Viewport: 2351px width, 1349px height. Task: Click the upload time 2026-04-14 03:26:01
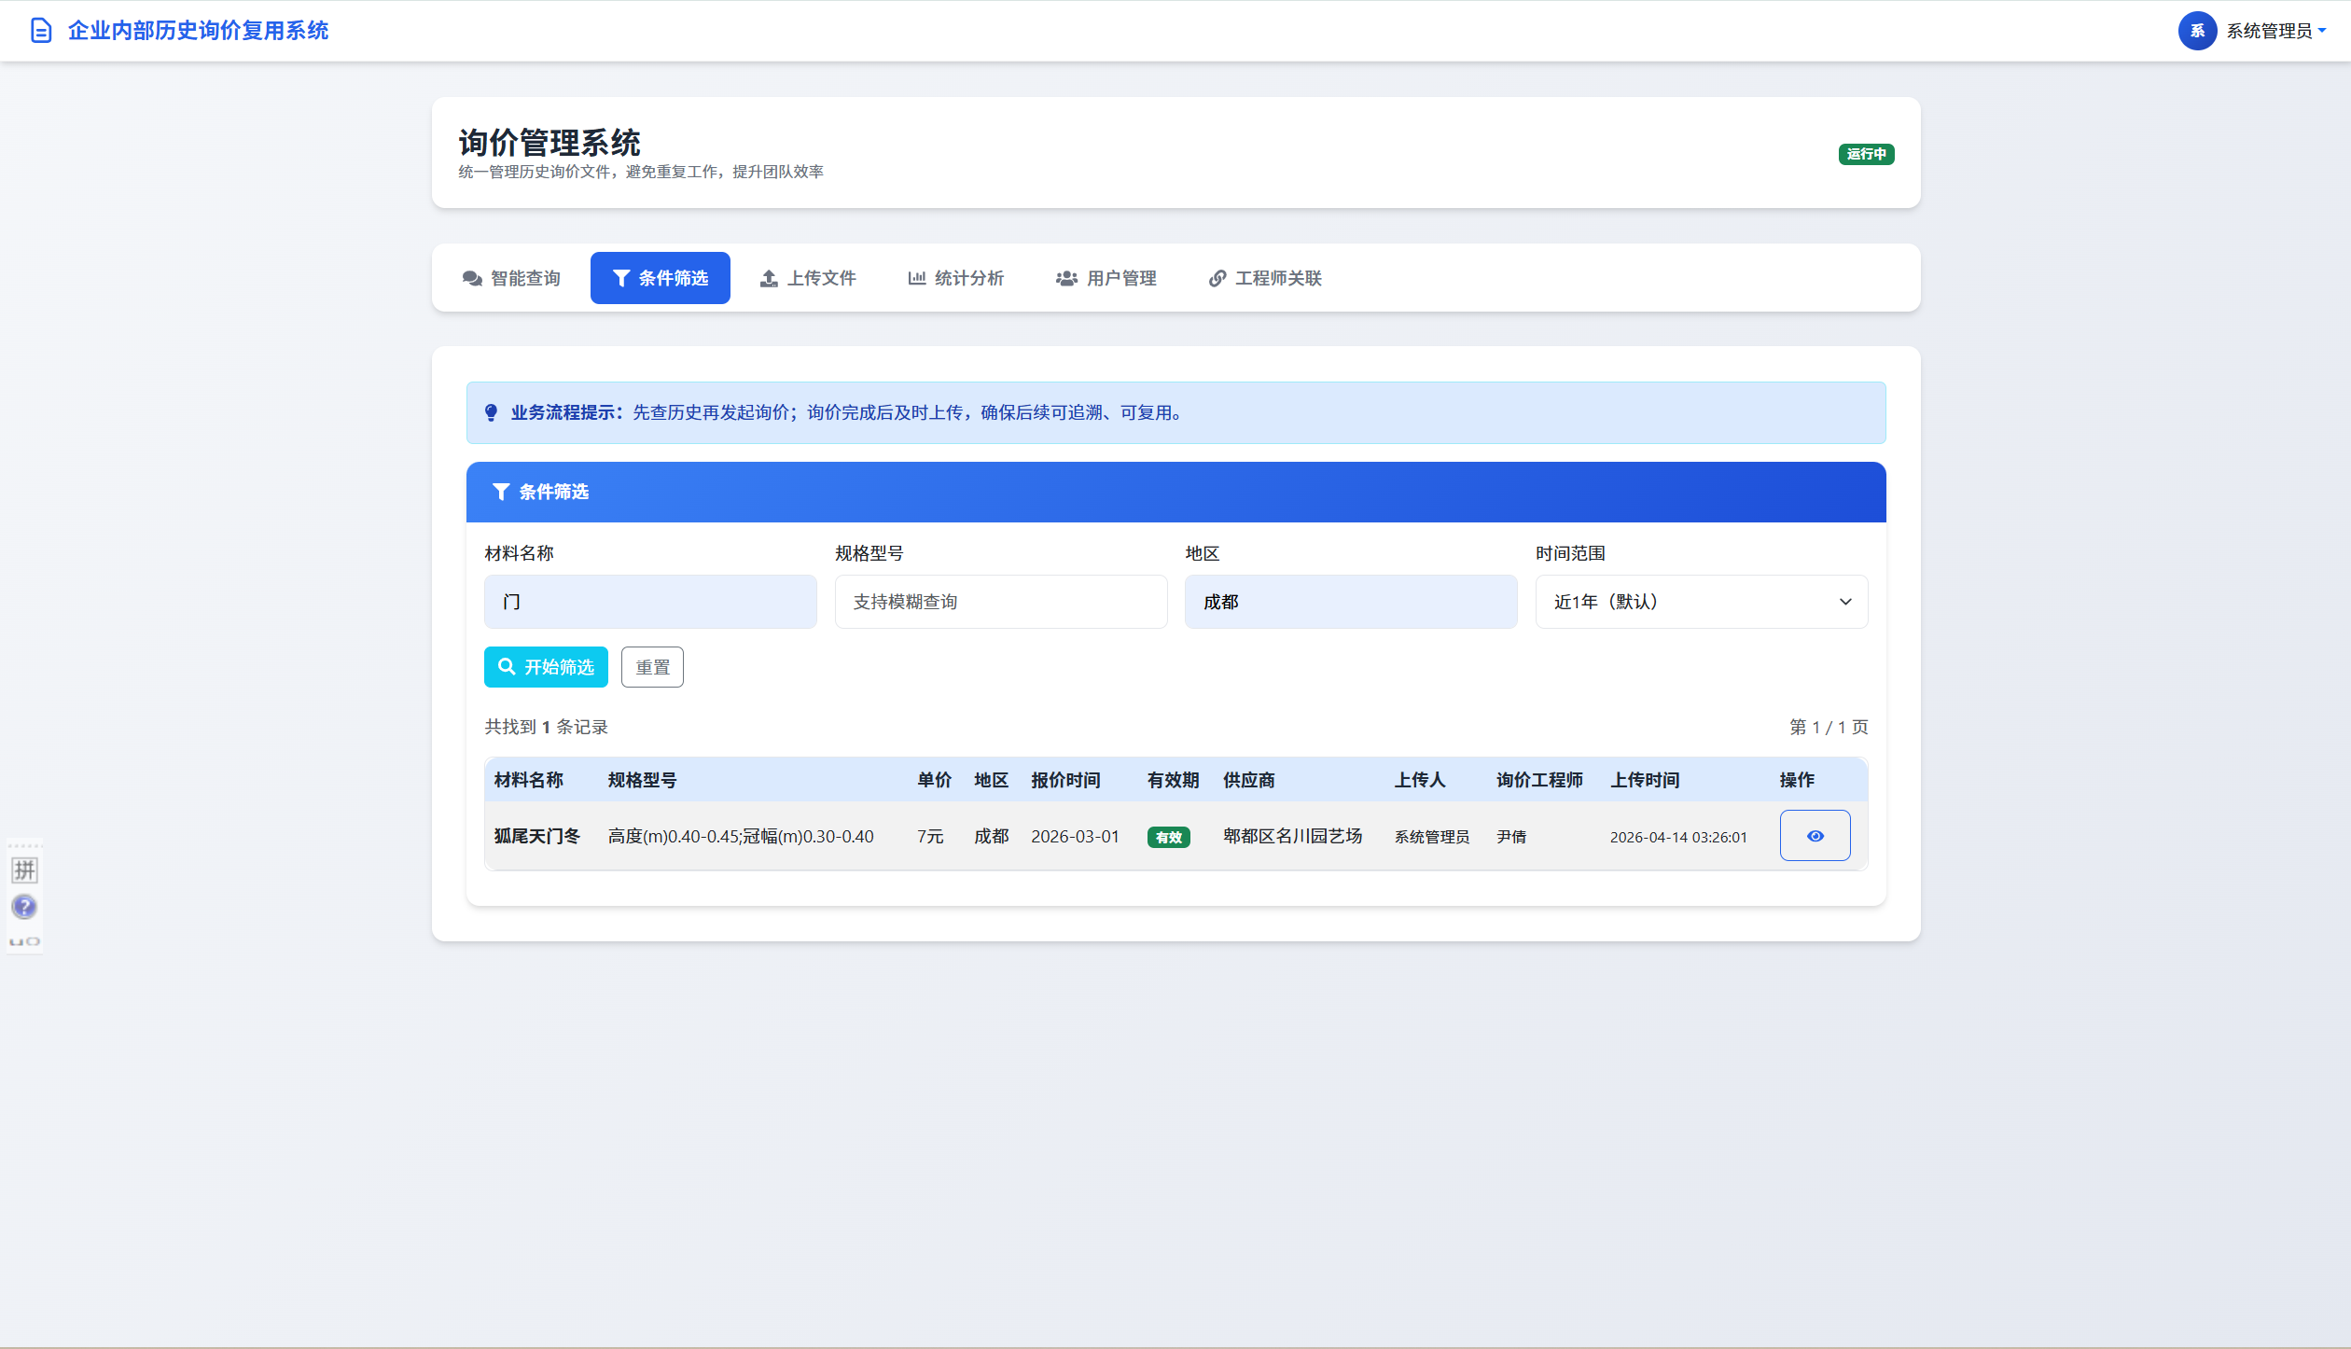(1678, 837)
